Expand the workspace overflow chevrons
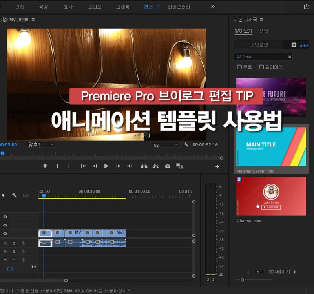Viewport: 314px width, 294px height. point(213,7)
